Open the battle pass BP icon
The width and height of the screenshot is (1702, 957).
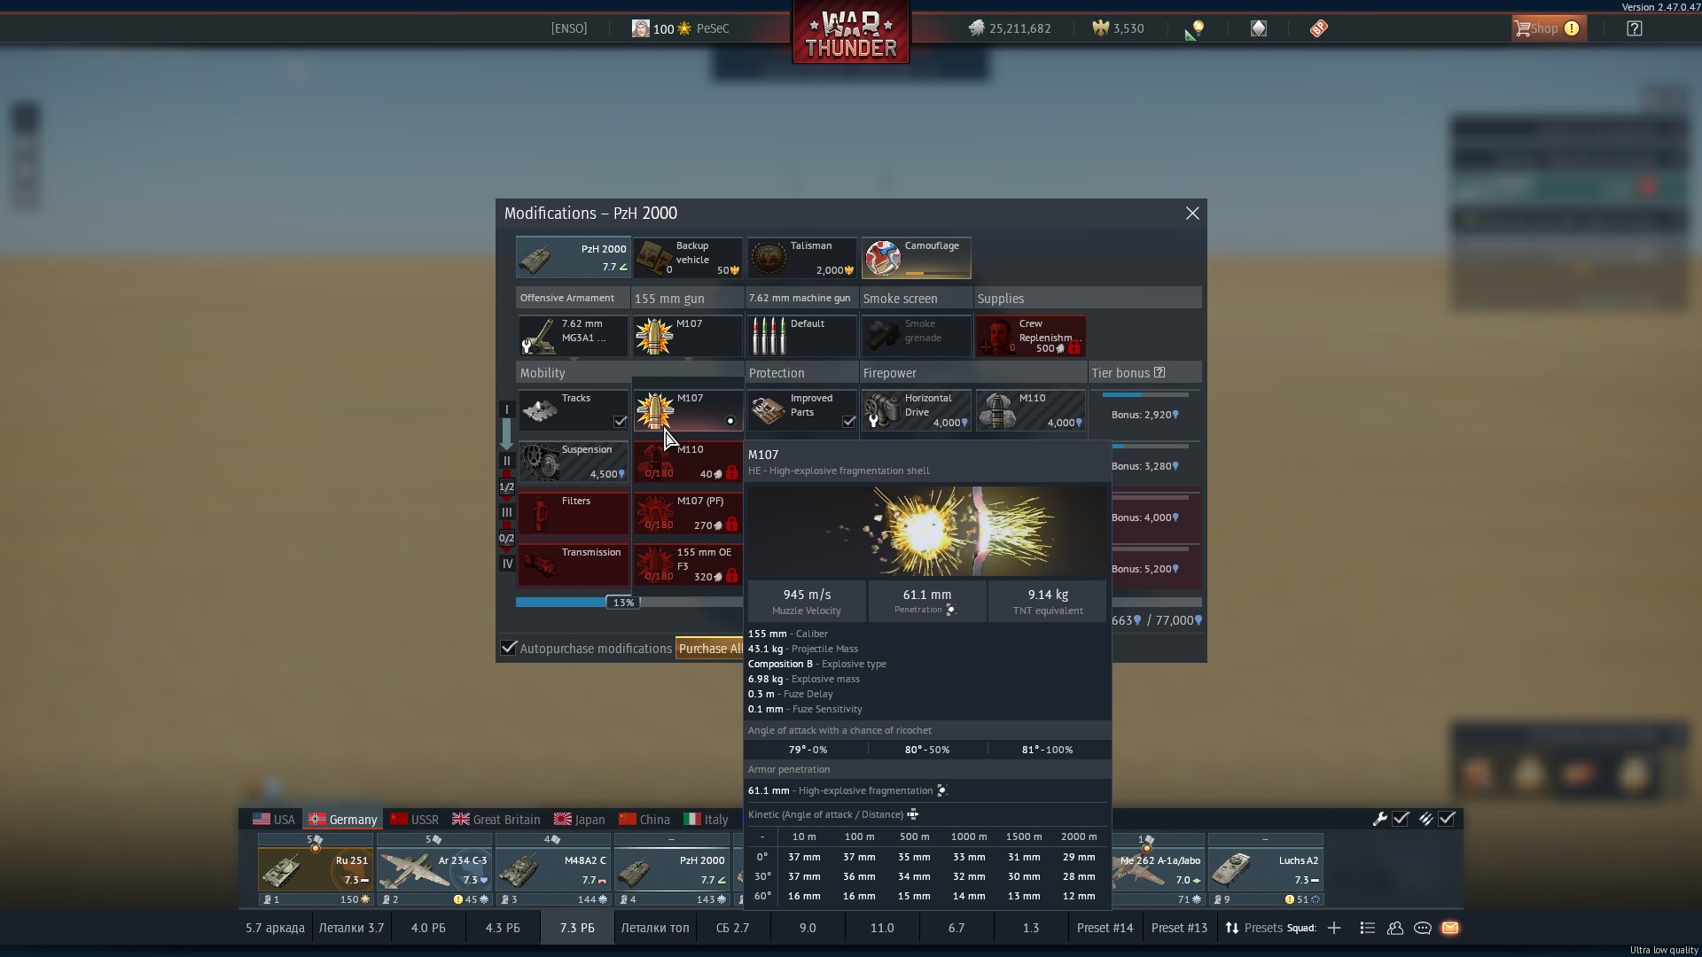[x=1319, y=28]
